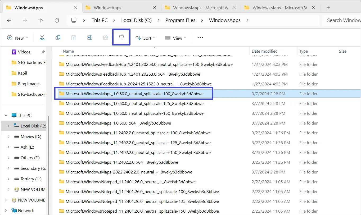Unpin the Videos folder via its pin icon
This screenshot has width=361, height=215.
[x=43, y=52]
